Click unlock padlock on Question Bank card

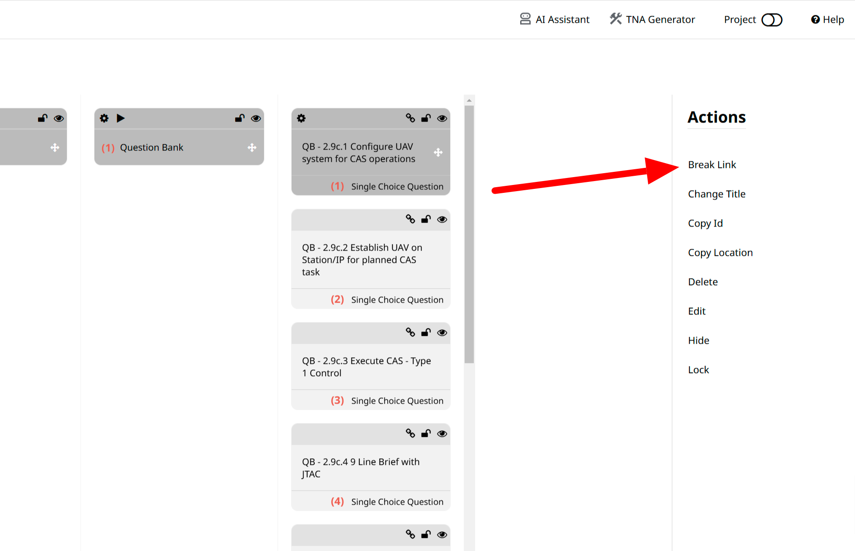(x=240, y=118)
